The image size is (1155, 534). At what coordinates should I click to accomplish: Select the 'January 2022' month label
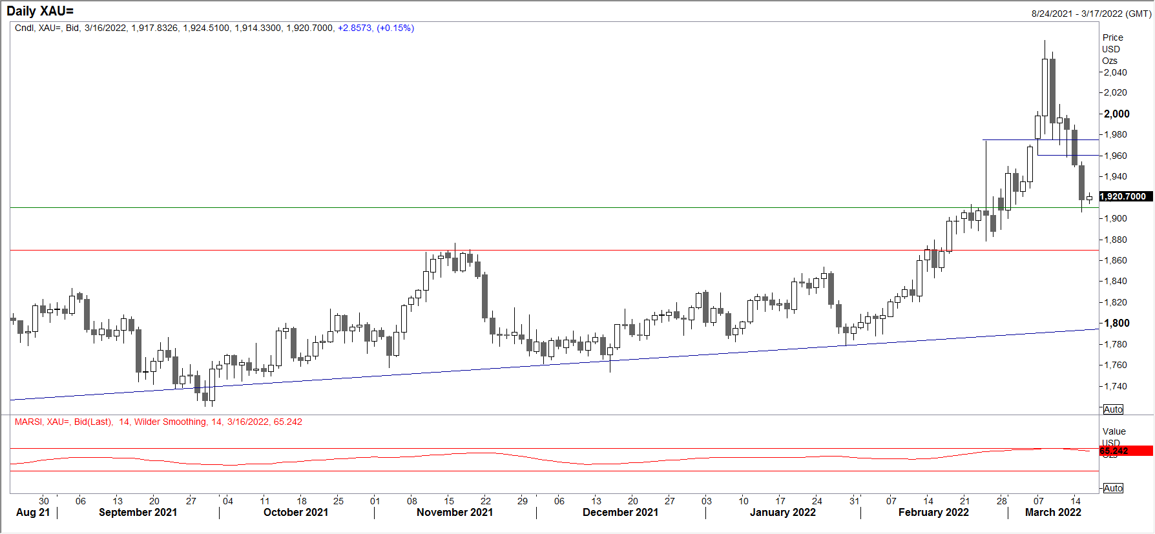point(783,512)
